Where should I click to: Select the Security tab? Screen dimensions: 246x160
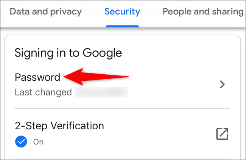[122, 11]
